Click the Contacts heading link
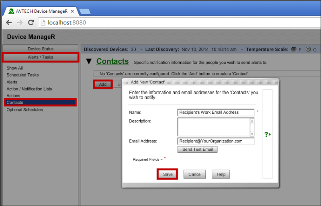 112,61
